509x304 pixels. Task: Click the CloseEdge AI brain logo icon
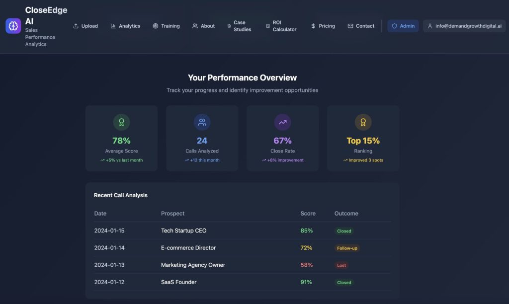pyautogui.click(x=13, y=26)
